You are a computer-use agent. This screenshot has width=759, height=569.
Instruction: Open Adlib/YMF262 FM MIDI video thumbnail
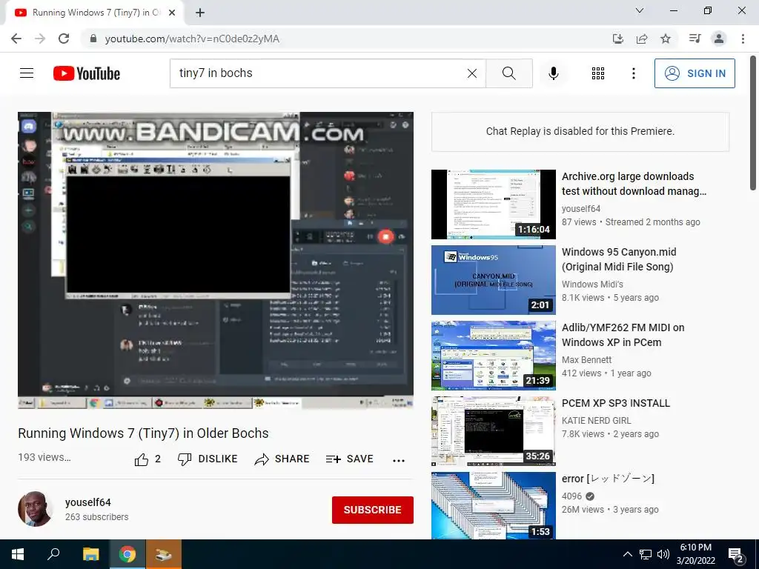coord(493,355)
